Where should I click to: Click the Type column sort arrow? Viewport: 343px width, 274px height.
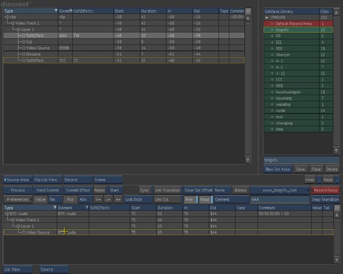pyautogui.click(x=55, y=11)
